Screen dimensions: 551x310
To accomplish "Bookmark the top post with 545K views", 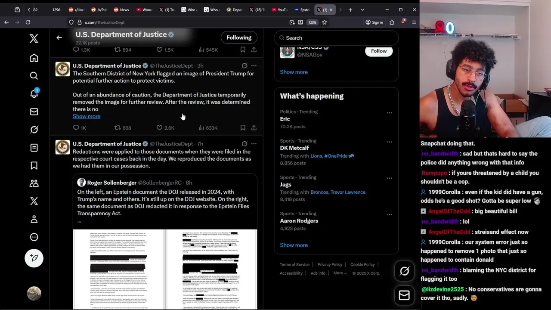I will pos(243,50).
